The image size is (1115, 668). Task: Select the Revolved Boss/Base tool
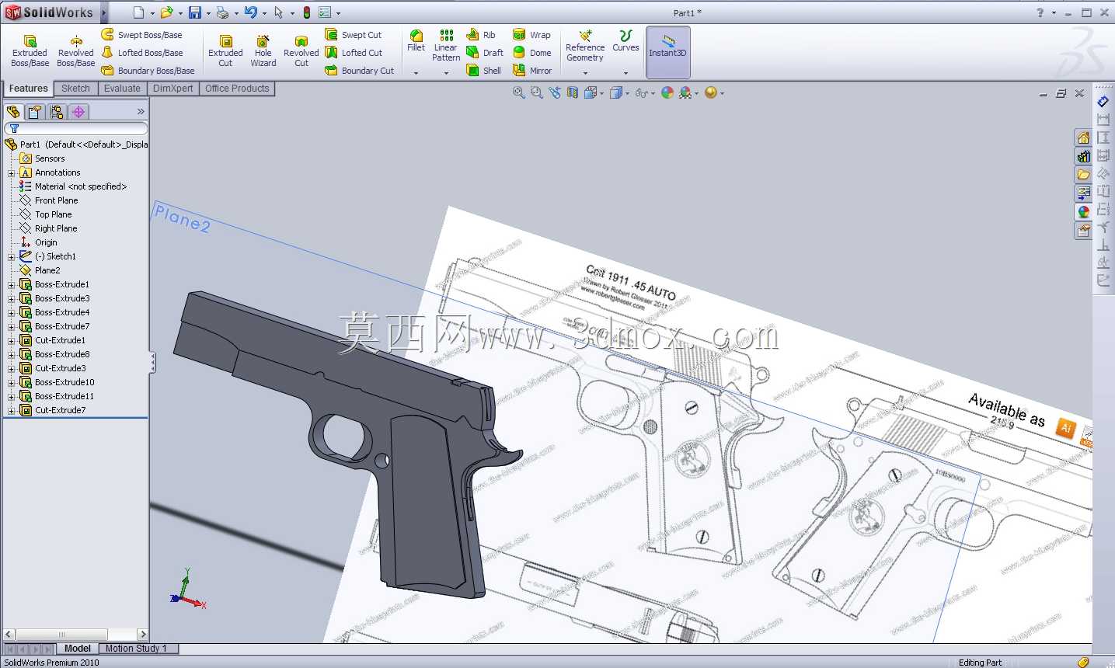[75, 51]
